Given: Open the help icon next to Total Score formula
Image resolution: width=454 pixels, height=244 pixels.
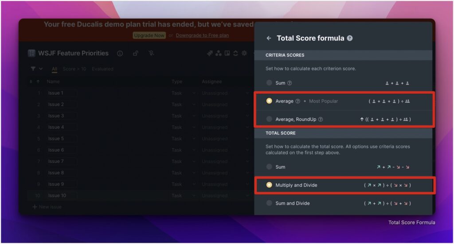Looking at the screenshot, I should (350, 38).
